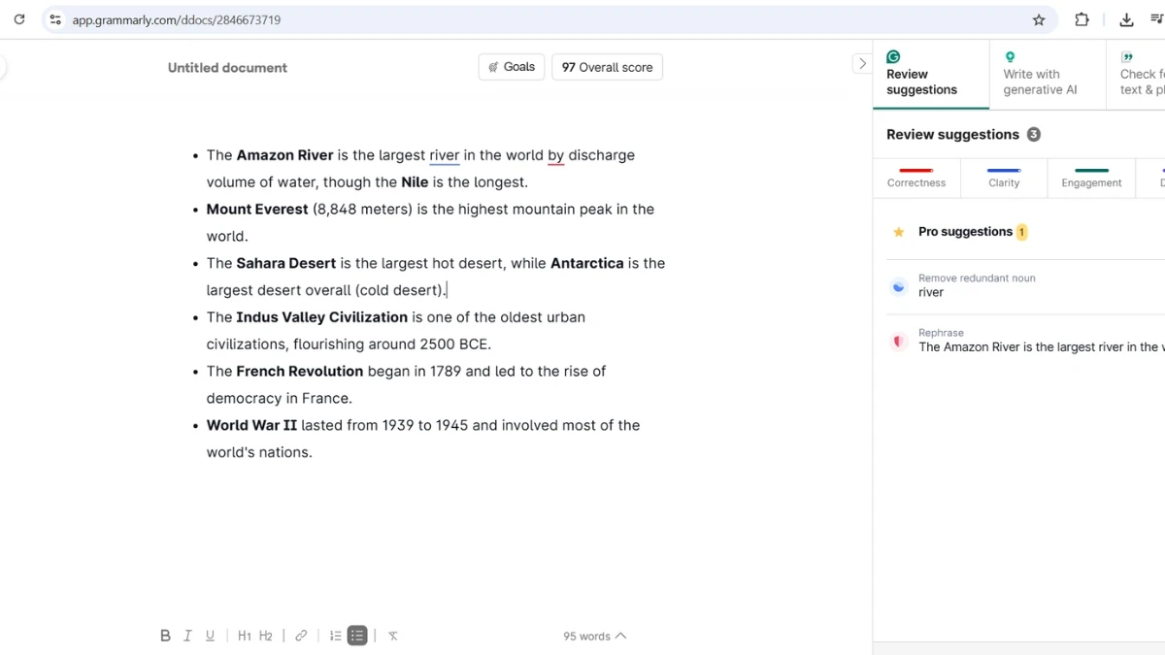The width and height of the screenshot is (1165, 655).
Task: Open browser downloads icon
Action: click(1126, 19)
